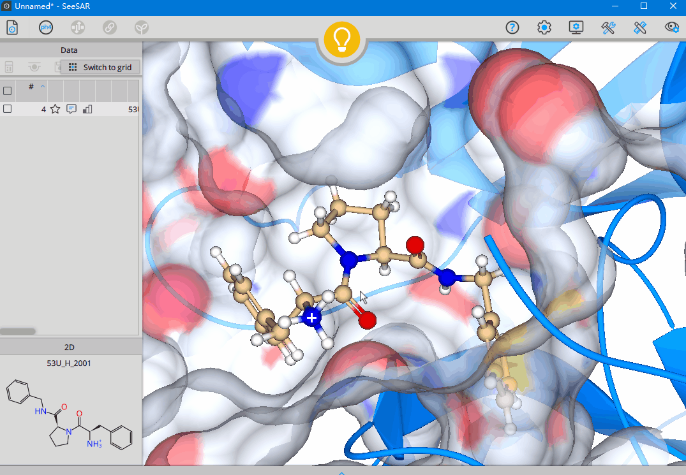Select the 2D panel header

click(x=70, y=347)
